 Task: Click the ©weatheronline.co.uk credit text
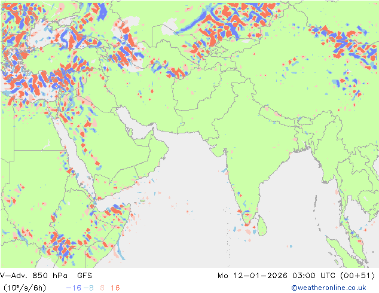tap(329, 288)
